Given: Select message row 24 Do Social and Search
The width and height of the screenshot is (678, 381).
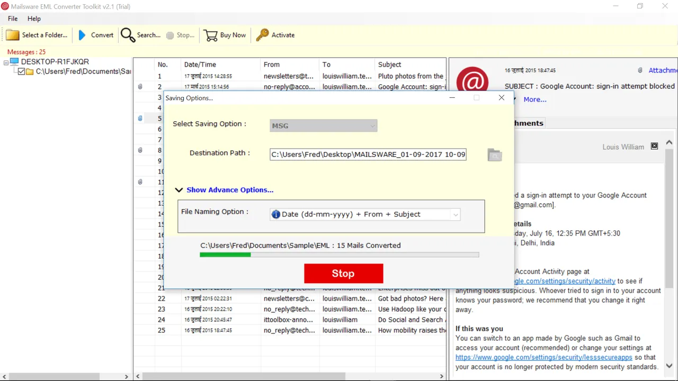Looking at the screenshot, I should (x=290, y=320).
